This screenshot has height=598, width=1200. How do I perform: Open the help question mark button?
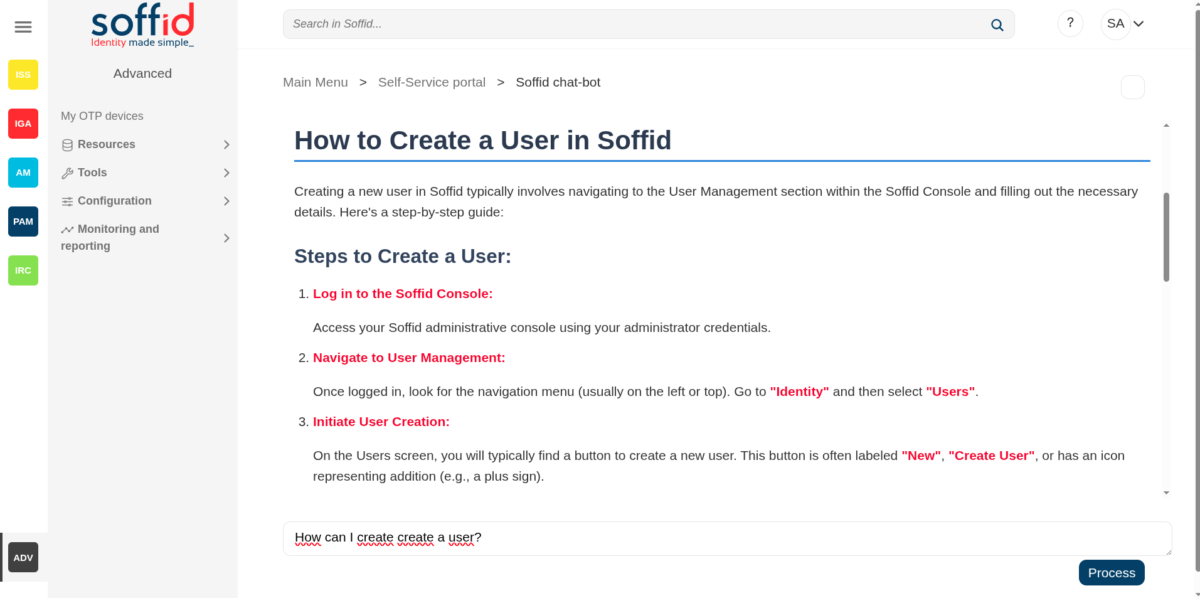tap(1070, 24)
